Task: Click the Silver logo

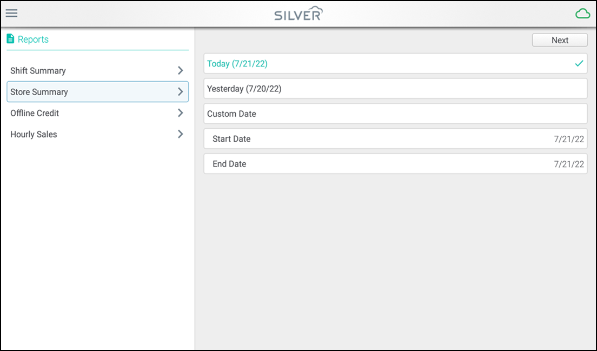Action: 298,14
